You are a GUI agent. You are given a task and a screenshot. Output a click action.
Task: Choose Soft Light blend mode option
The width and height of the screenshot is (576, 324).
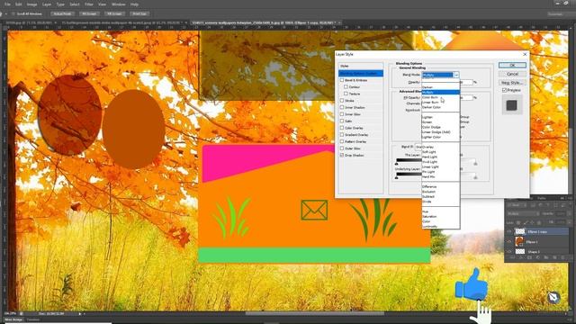(x=429, y=152)
